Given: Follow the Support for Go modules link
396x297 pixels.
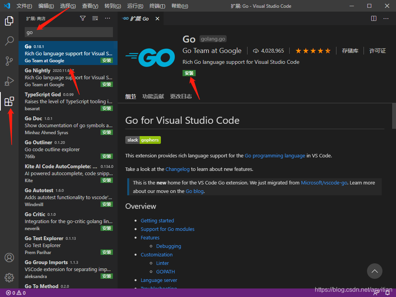Looking at the screenshot, I should tap(167, 229).
